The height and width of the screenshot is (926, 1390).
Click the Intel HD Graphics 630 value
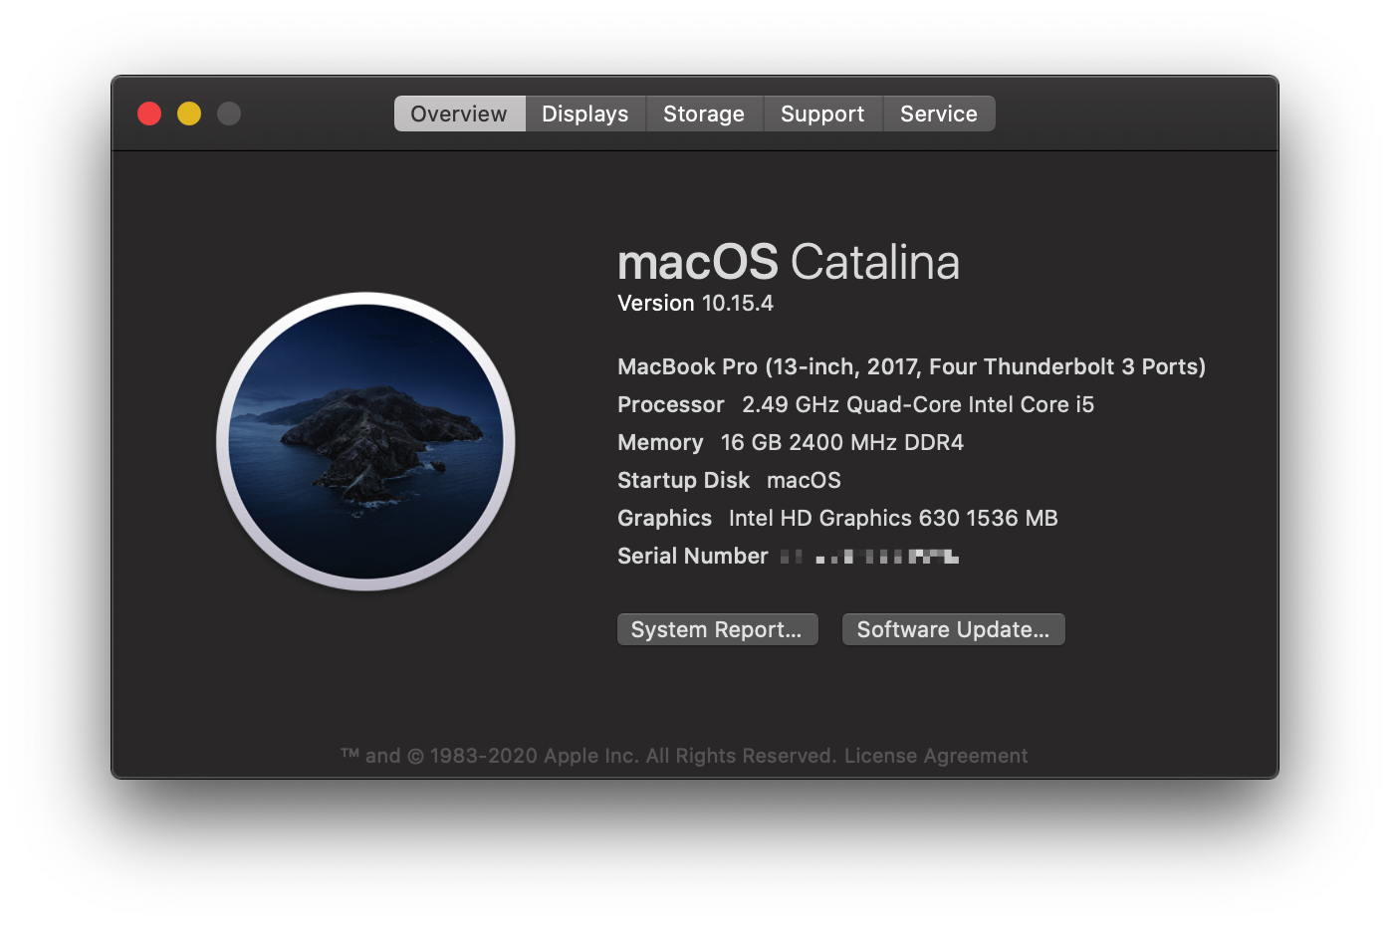click(x=893, y=519)
